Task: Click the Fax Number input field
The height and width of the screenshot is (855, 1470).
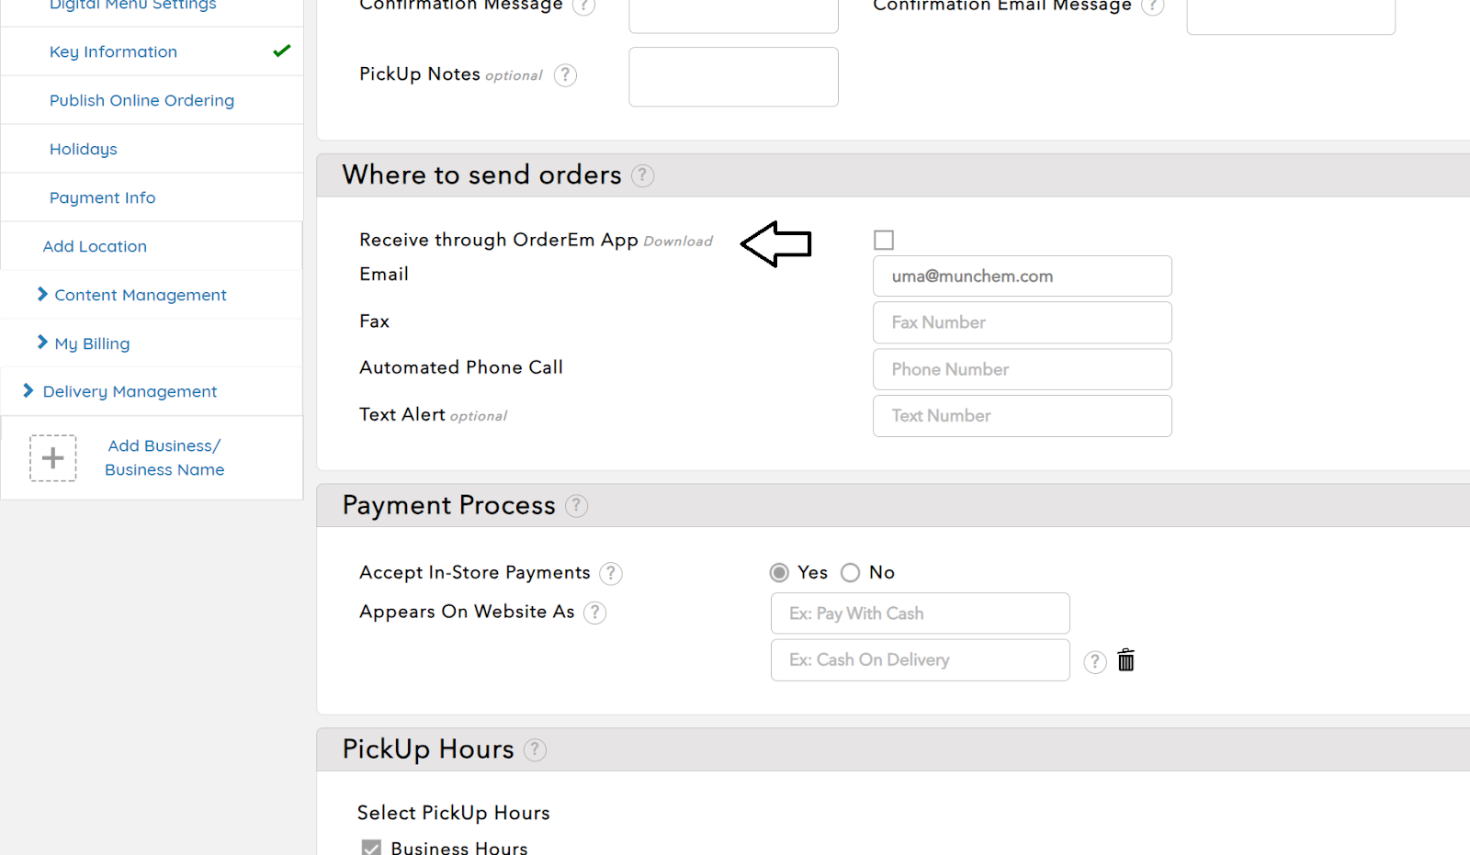Action: [1022, 322]
